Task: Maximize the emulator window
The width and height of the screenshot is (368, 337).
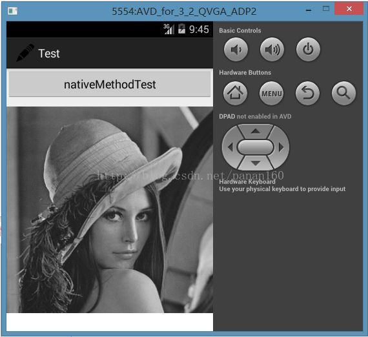Action: pyautogui.click(x=326, y=9)
